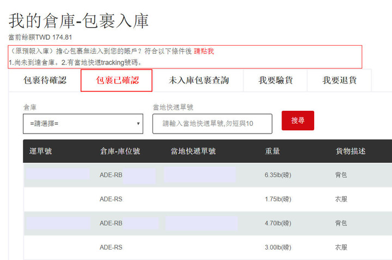Select the 4.70lb(磅) weight cell
The height and width of the screenshot is (260, 392).
click(278, 223)
